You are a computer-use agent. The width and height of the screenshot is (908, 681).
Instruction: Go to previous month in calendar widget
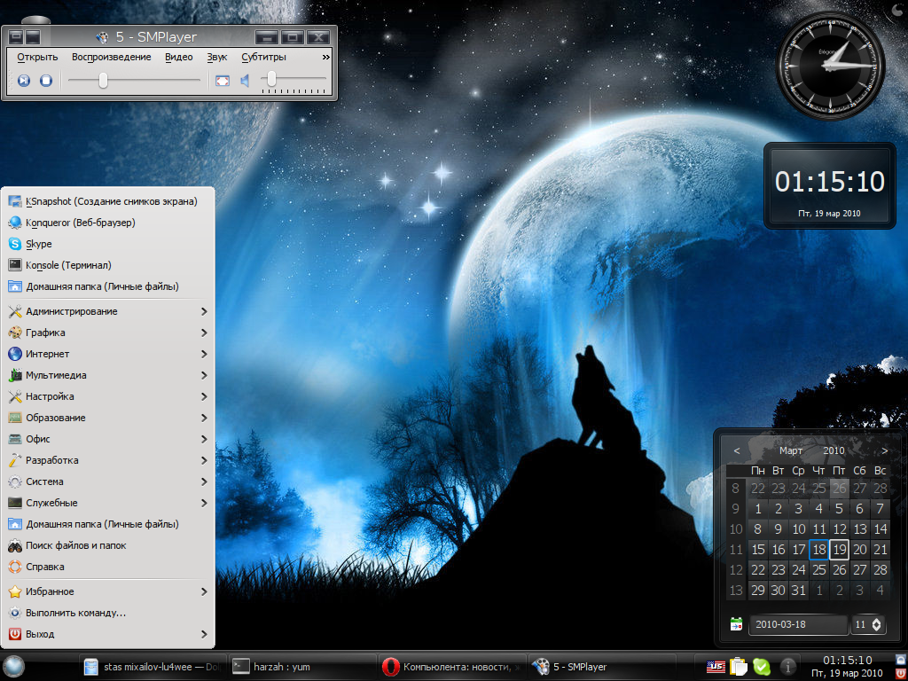(737, 450)
